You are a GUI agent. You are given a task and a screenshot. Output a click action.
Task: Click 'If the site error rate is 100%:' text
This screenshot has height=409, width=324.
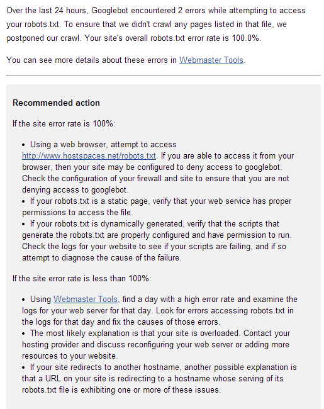(64, 123)
